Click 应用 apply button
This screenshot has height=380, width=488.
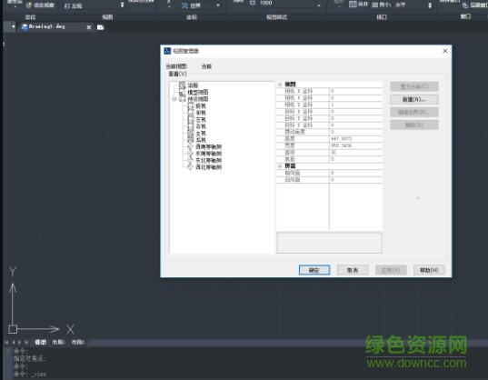pos(391,270)
